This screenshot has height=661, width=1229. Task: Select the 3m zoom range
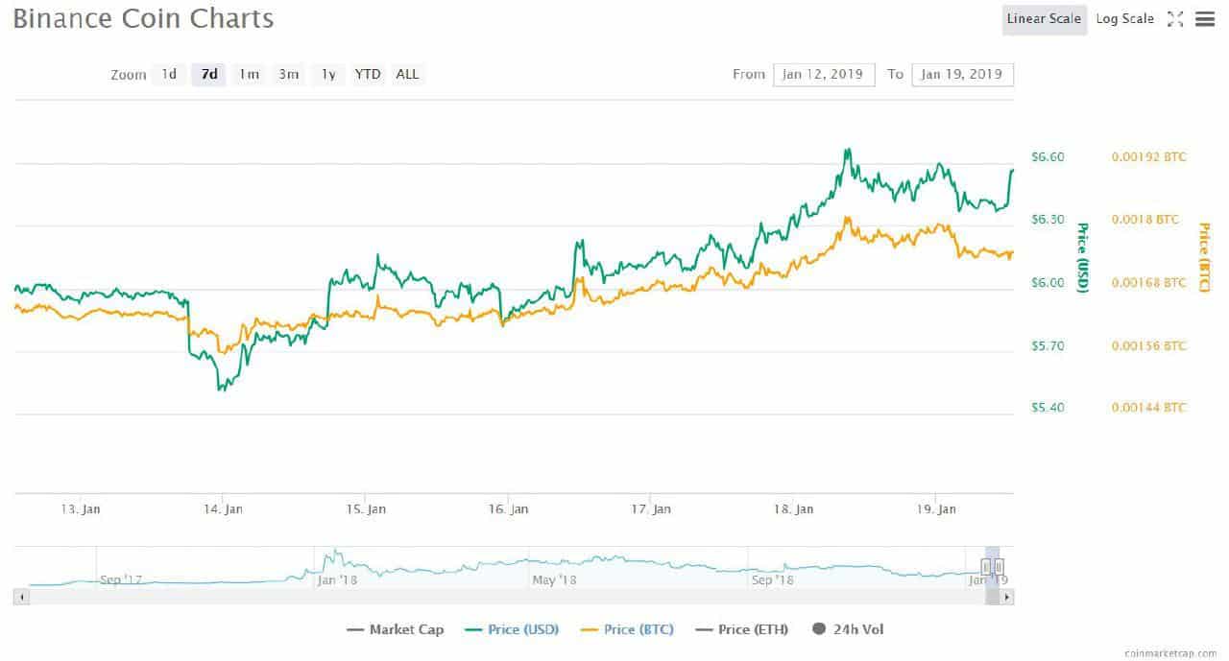click(x=289, y=74)
